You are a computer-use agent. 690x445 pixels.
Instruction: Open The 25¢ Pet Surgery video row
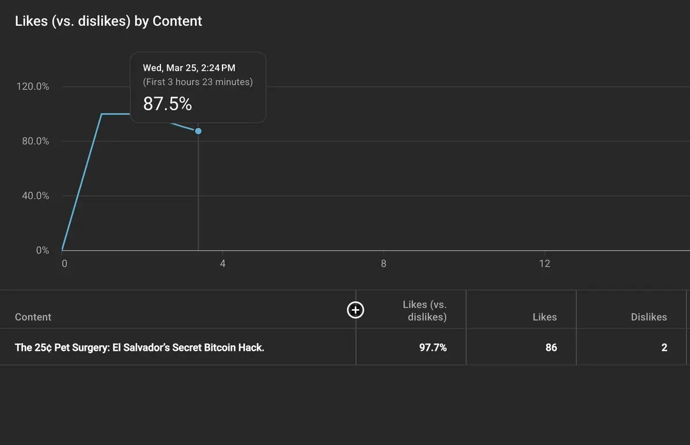click(x=140, y=347)
